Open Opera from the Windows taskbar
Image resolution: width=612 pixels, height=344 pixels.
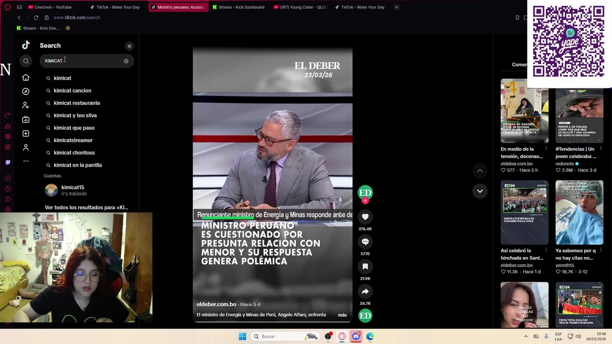click(x=342, y=336)
